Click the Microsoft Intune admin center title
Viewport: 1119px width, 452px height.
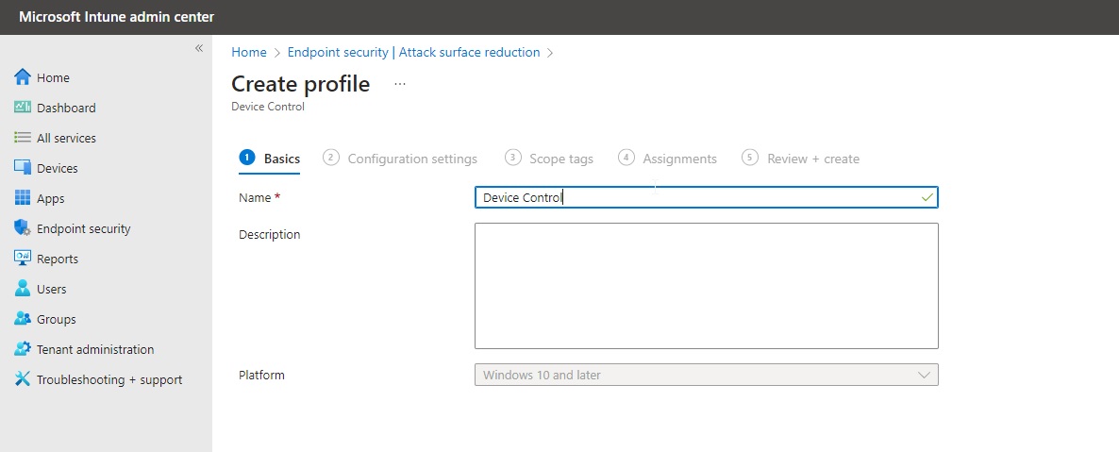click(x=116, y=17)
